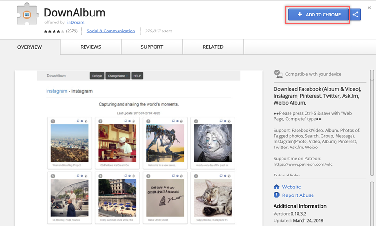Screen dimensions: 376x226
Task: Switch to the Support tab
Action: pos(152,47)
